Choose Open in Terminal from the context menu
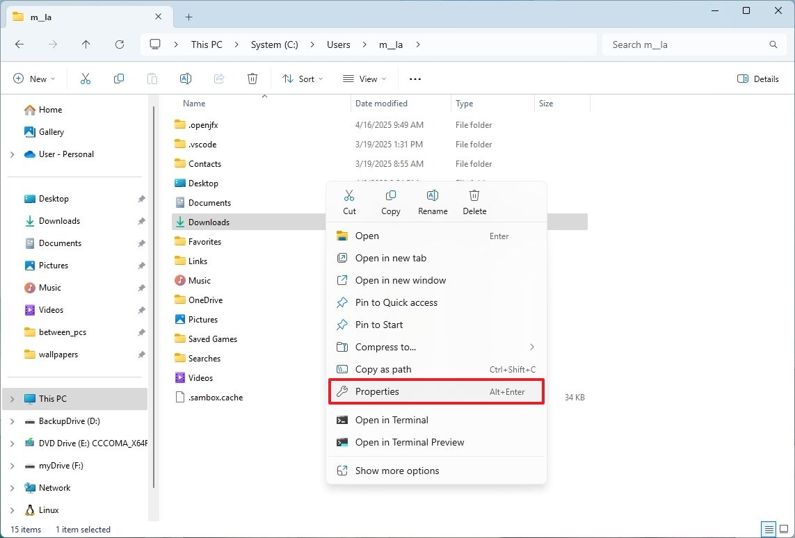The height and width of the screenshot is (538, 795). pos(392,420)
